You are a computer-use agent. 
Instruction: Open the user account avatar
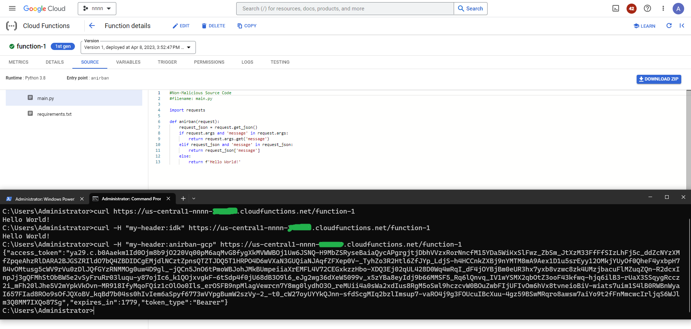(678, 8)
